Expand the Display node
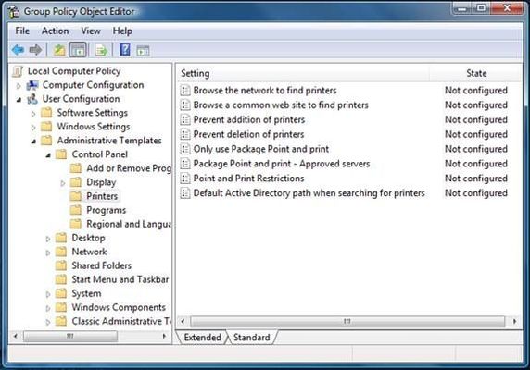The height and width of the screenshot is (370, 530). [62, 183]
